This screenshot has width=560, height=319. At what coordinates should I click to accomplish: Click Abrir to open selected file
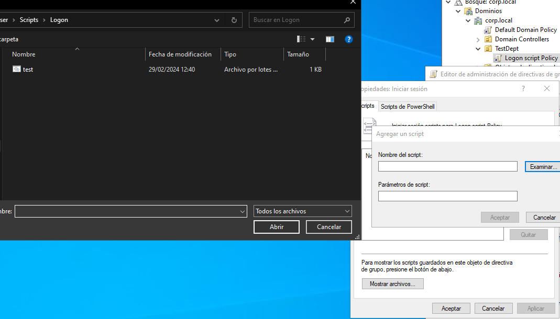277,227
